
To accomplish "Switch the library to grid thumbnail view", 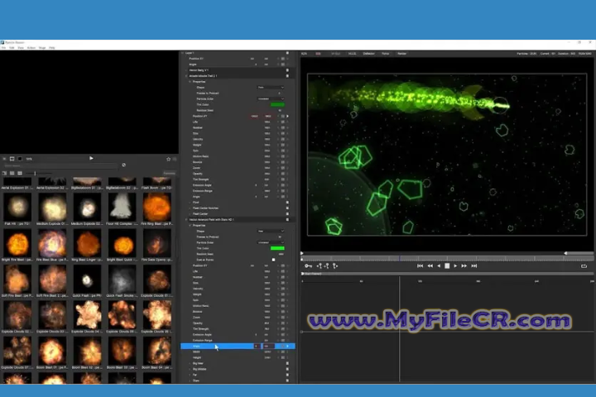I will (x=20, y=173).
